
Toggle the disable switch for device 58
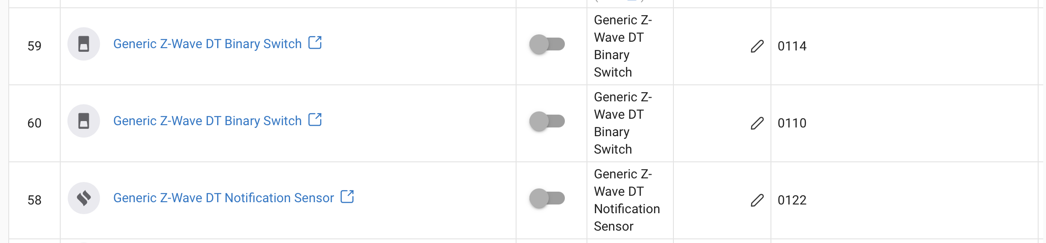pyautogui.click(x=547, y=199)
